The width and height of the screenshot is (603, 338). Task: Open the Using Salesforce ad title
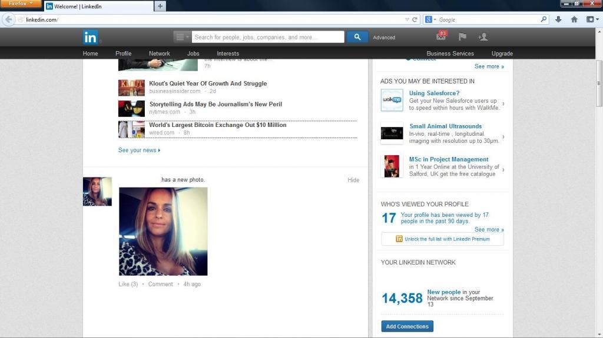434,93
